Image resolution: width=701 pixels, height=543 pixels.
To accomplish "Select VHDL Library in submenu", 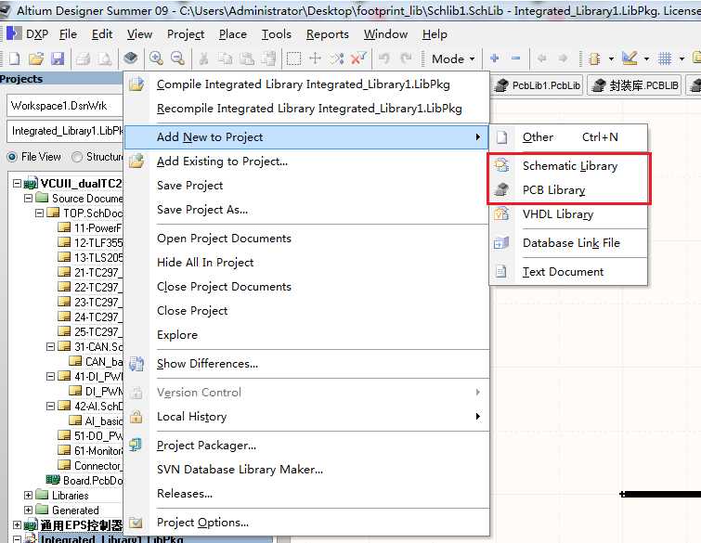I will click(x=568, y=214).
